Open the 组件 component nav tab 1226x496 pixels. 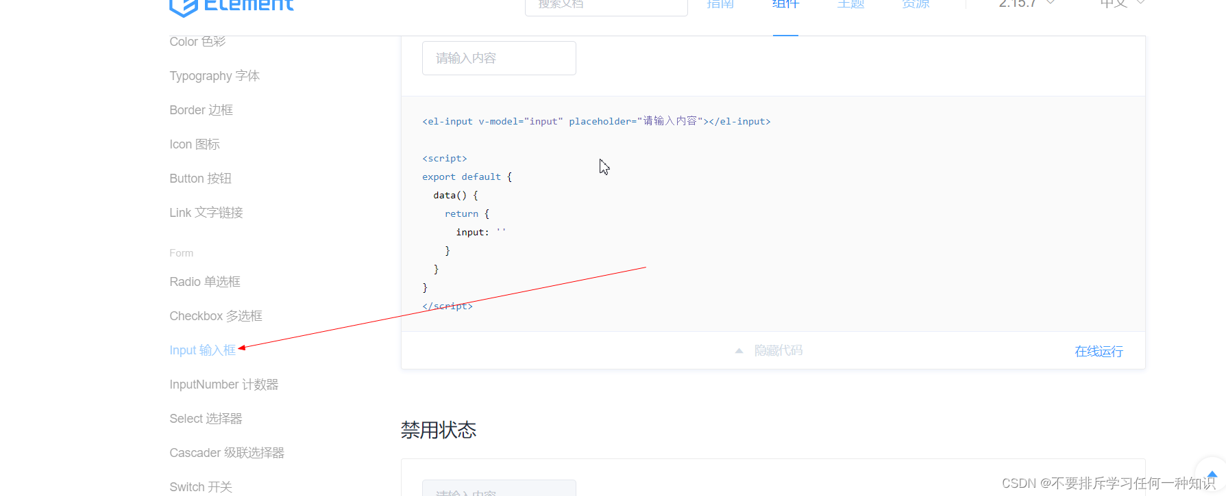(785, 5)
